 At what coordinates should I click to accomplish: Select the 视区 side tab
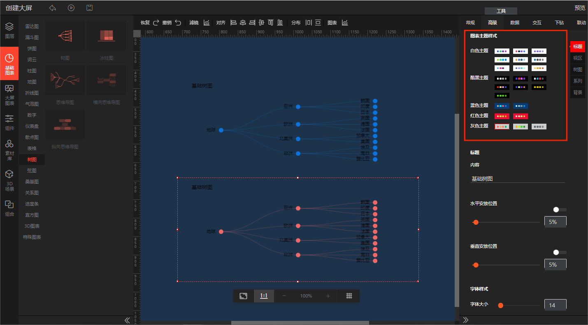point(578,58)
